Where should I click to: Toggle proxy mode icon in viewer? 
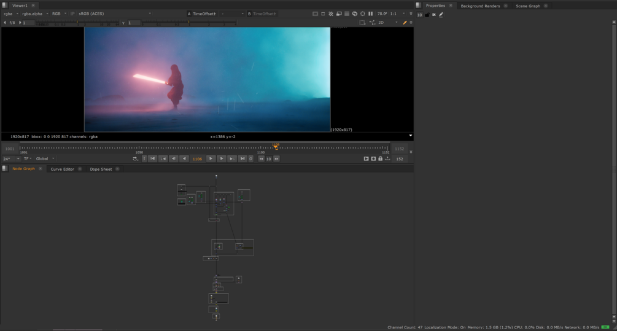[x=339, y=14]
